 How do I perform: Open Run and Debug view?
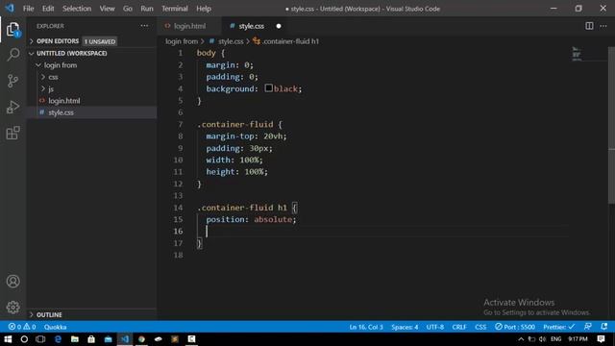tap(12, 107)
